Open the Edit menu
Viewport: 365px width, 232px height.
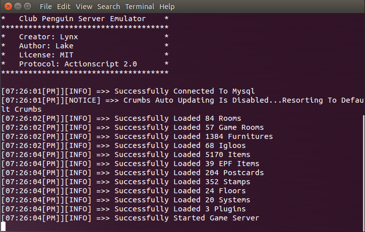(x=64, y=7)
